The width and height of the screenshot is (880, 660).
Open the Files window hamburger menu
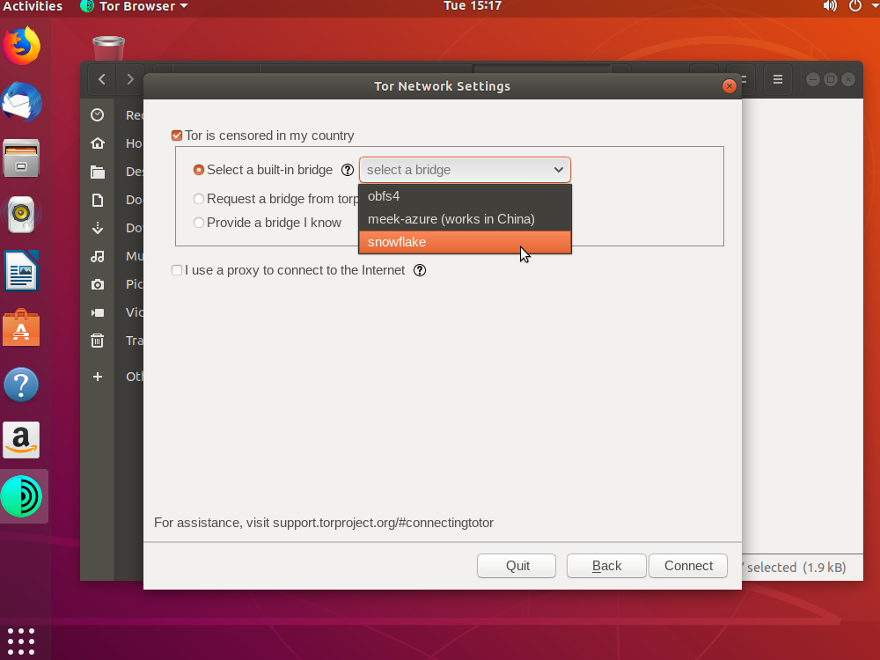[x=778, y=79]
